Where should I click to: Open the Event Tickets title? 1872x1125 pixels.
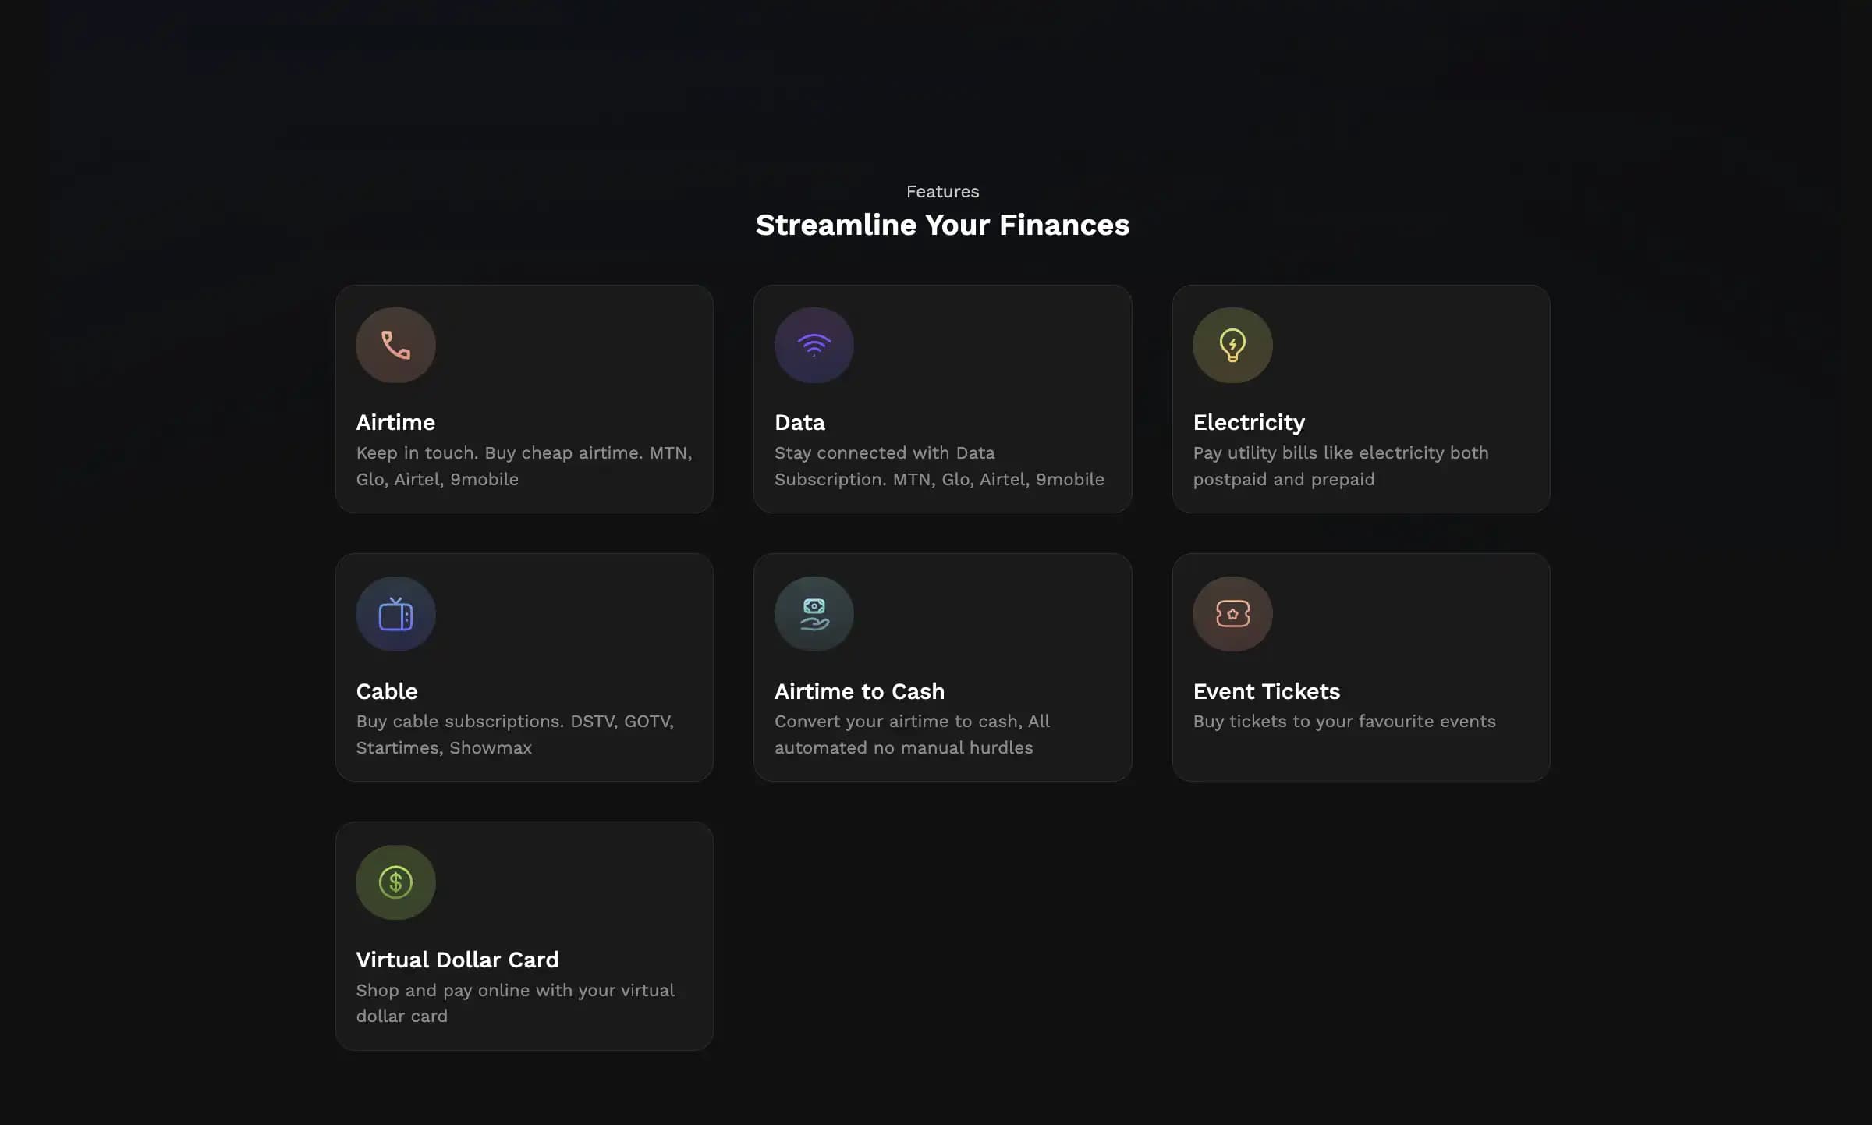[x=1266, y=691]
